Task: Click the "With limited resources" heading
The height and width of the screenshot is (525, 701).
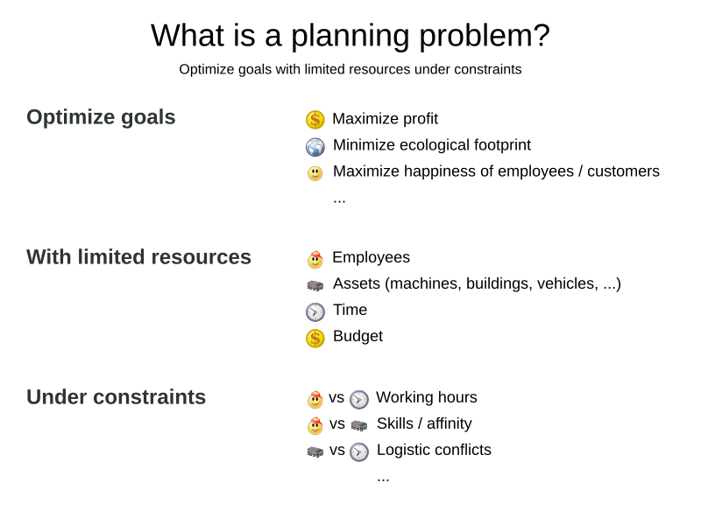Action: [x=138, y=257]
